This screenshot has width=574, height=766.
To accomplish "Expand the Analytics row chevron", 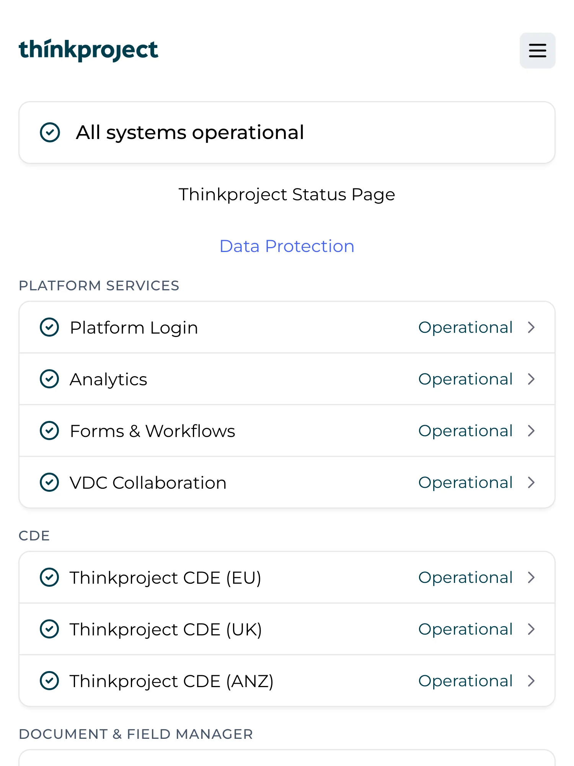I will point(531,379).
